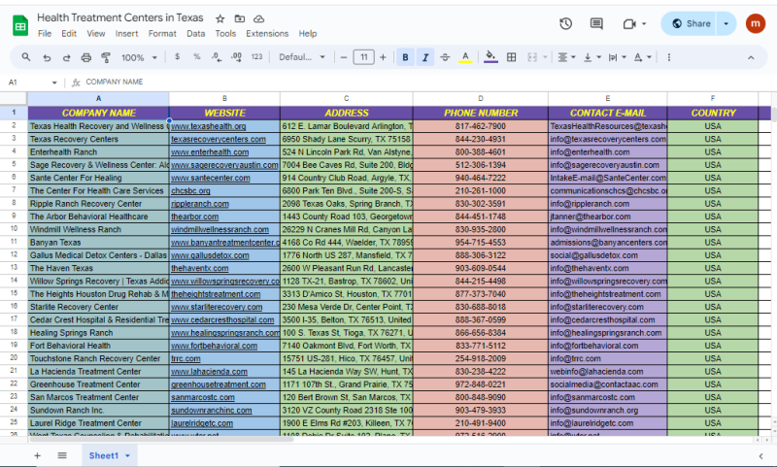Choose text color A icon
The width and height of the screenshot is (777, 467).
(465, 57)
